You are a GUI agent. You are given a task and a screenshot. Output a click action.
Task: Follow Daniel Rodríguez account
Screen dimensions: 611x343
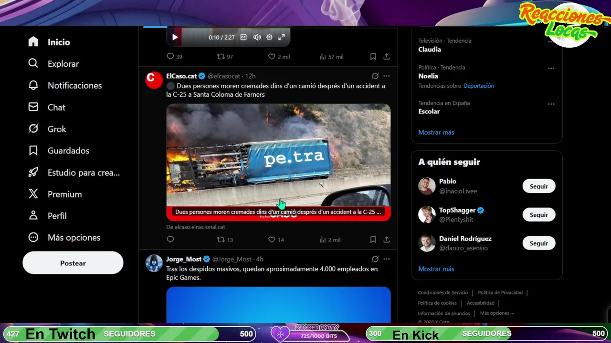pos(539,243)
